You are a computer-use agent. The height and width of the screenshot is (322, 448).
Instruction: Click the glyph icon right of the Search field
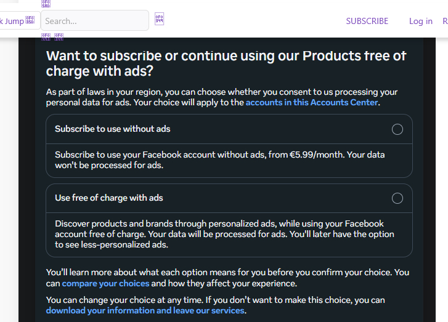(x=159, y=19)
